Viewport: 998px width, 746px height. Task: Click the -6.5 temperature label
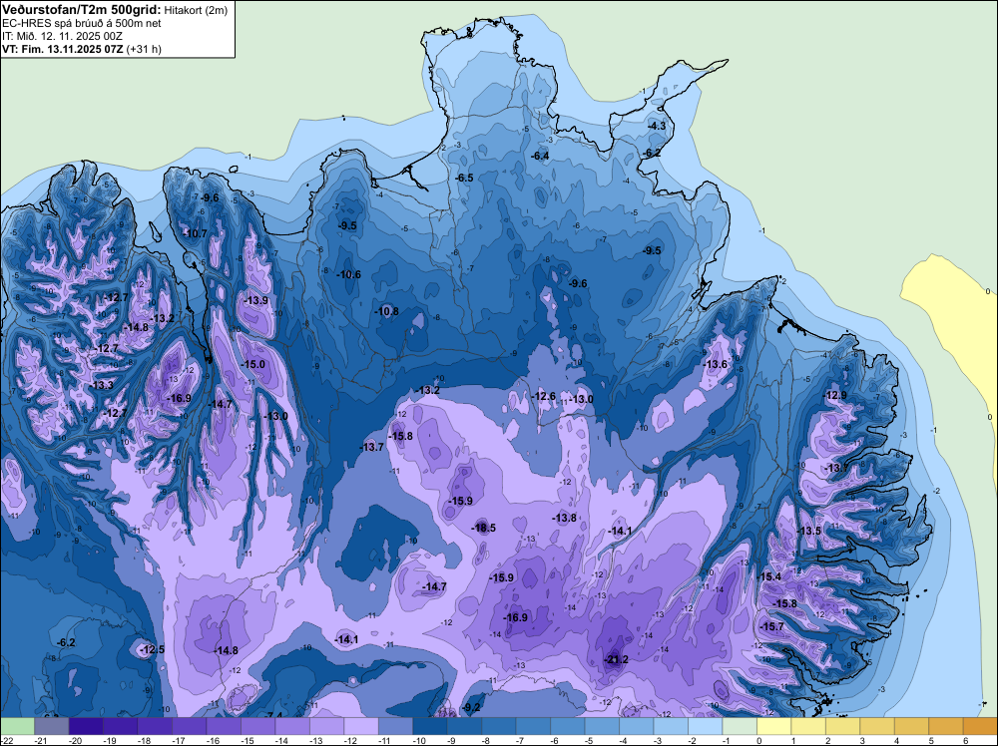tap(465, 178)
